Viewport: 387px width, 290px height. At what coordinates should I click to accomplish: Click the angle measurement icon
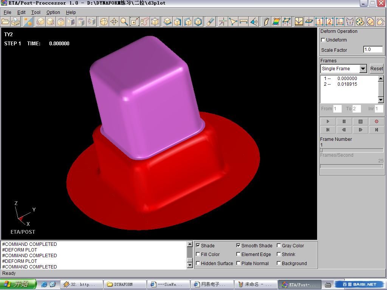point(254,22)
